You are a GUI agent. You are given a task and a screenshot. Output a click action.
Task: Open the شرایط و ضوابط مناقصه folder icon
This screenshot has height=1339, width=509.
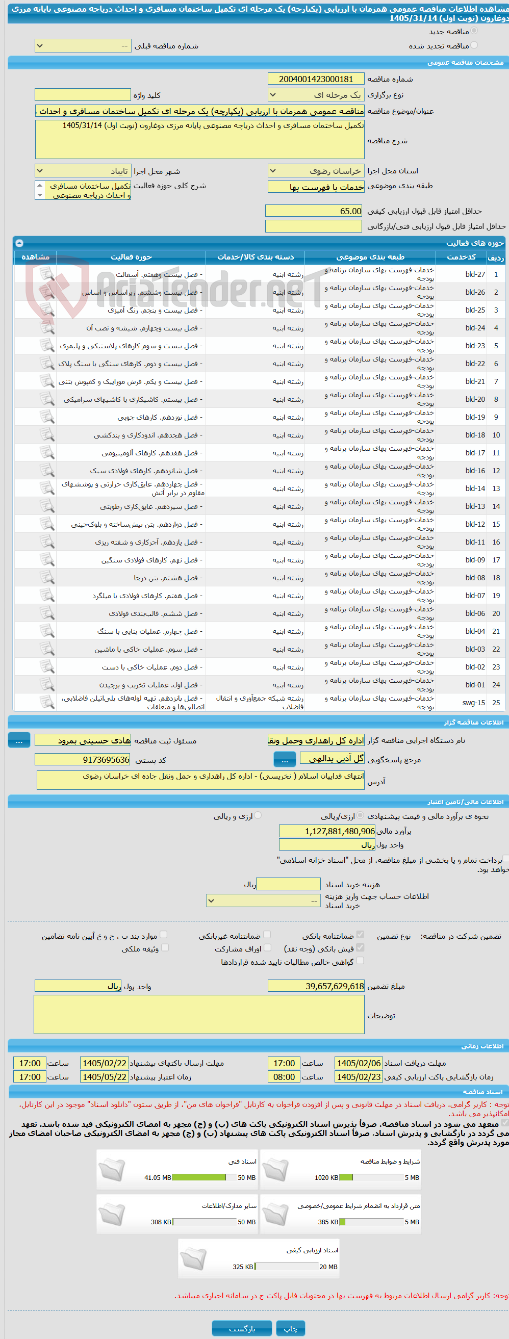[x=275, y=1170]
